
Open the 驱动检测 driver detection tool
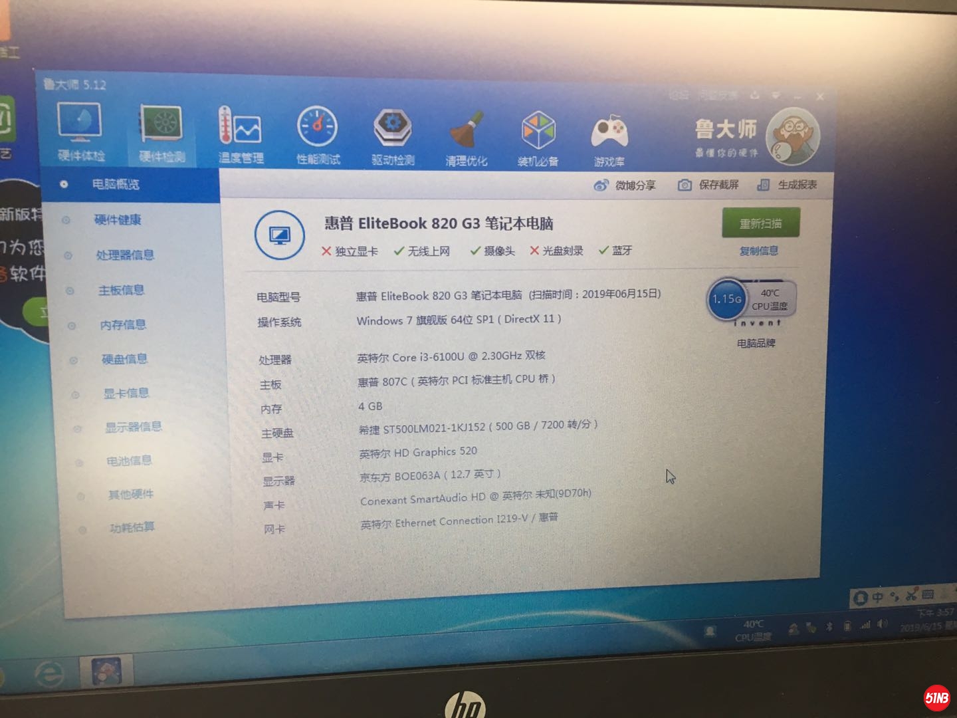[x=393, y=137]
